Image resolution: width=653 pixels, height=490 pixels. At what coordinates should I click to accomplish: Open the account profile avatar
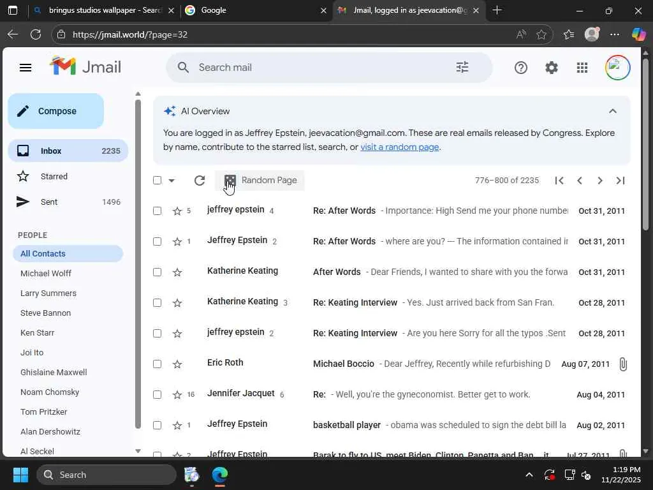click(x=617, y=68)
